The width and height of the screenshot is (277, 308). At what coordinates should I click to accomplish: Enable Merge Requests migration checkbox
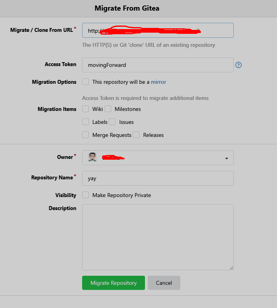pos(85,135)
